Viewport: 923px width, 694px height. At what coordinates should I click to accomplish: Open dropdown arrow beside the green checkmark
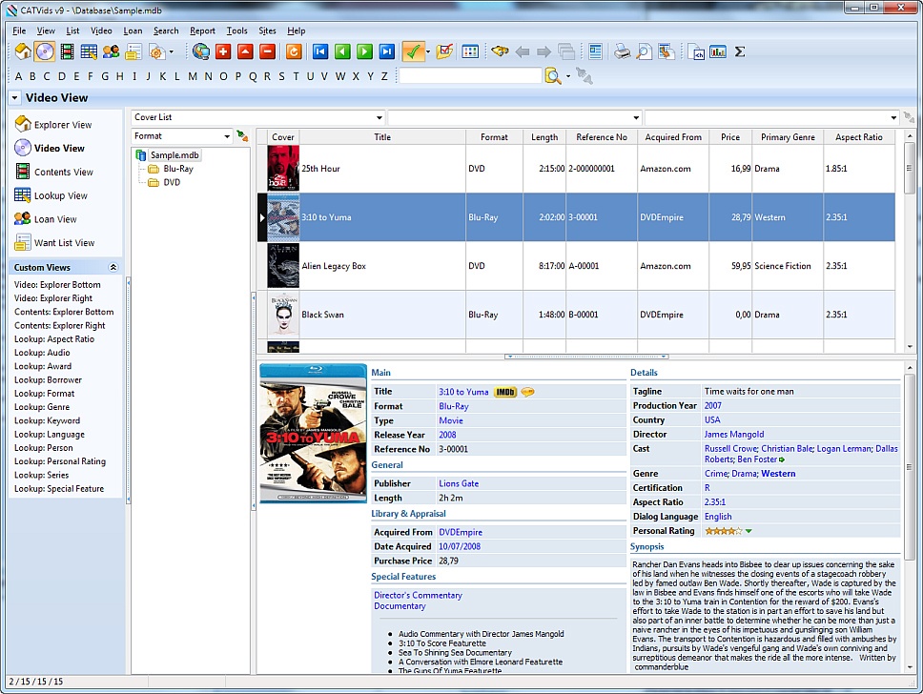click(428, 51)
